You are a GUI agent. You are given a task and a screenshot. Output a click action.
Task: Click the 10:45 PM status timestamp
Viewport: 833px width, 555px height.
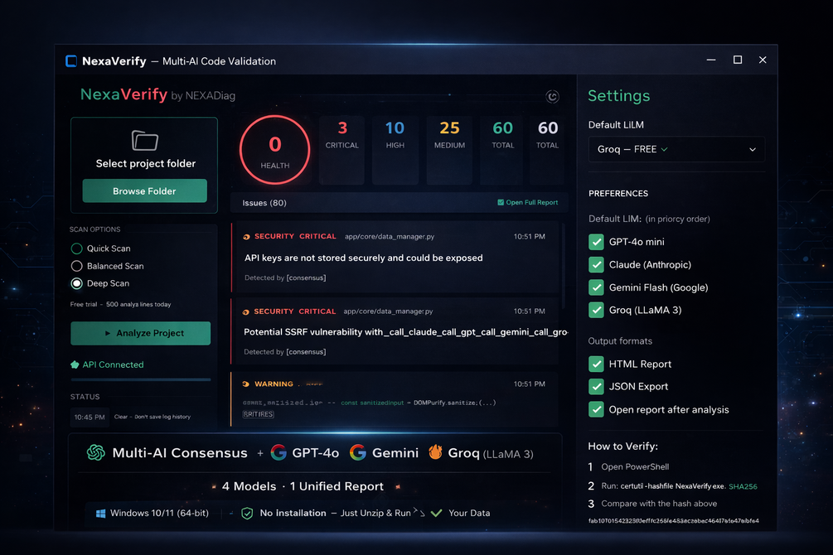point(90,417)
